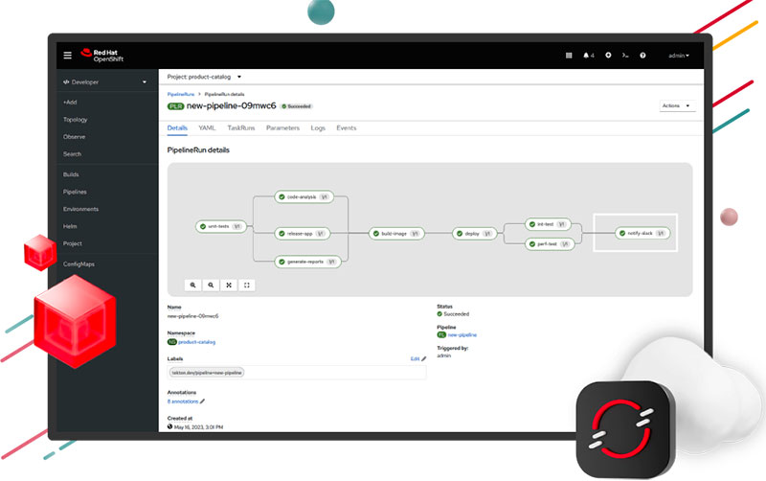The height and width of the screenshot is (481, 766).
Task: Switch to the Parameters tab
Action: click(x=282, y=128)
